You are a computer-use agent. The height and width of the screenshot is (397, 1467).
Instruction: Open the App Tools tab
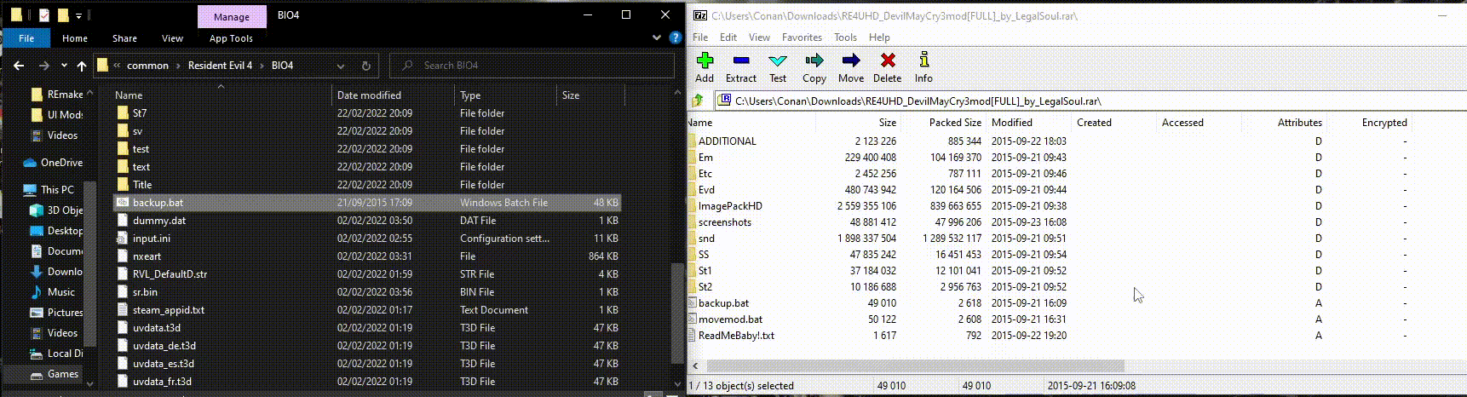(231, 38)
